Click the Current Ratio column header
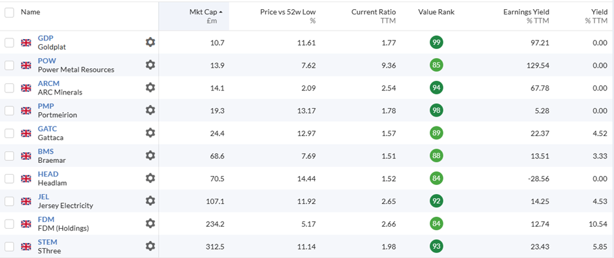Screen dimensions: 614x258 click(x=374, y=12)
